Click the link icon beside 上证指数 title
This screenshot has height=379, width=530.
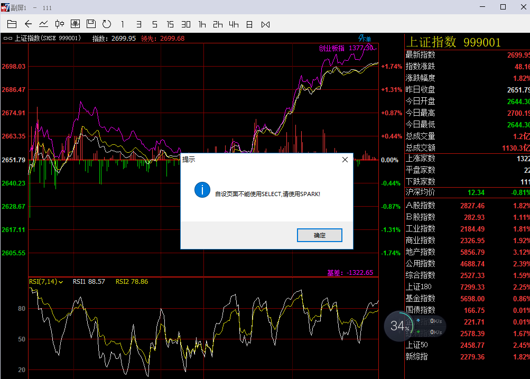click(7, 39)
